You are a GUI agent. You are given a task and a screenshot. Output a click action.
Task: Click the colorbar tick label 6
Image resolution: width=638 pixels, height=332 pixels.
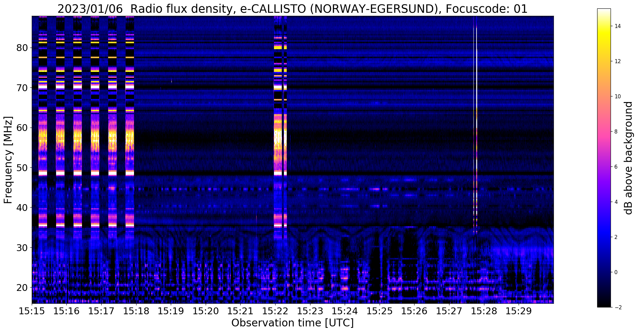(x=616, y=167)
